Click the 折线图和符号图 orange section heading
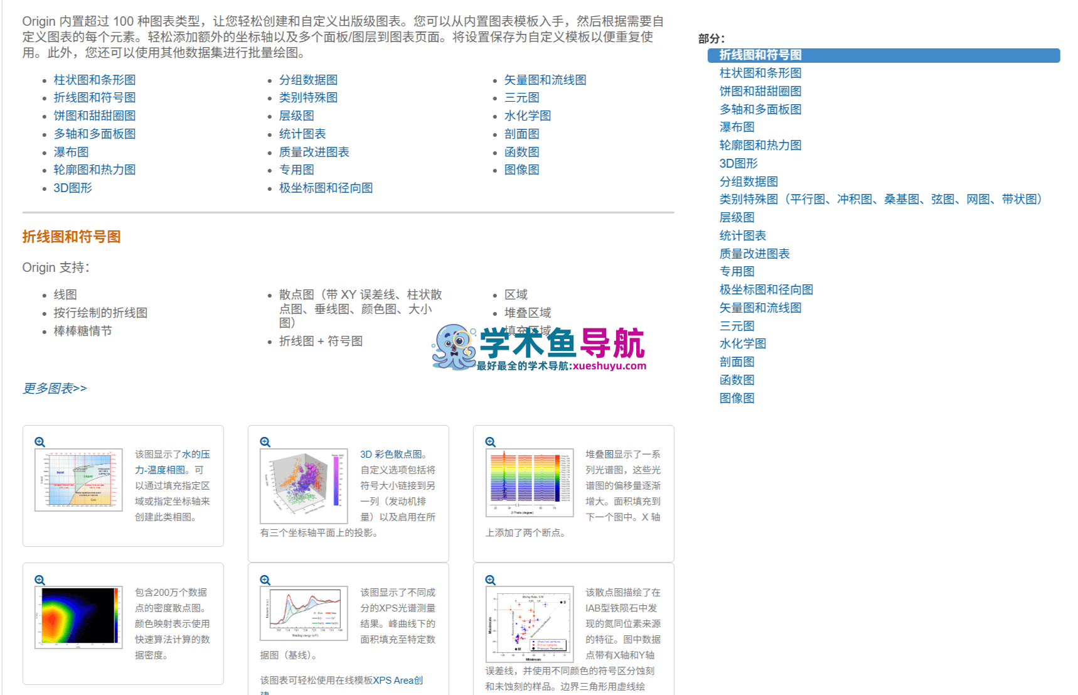 [72, 237]
